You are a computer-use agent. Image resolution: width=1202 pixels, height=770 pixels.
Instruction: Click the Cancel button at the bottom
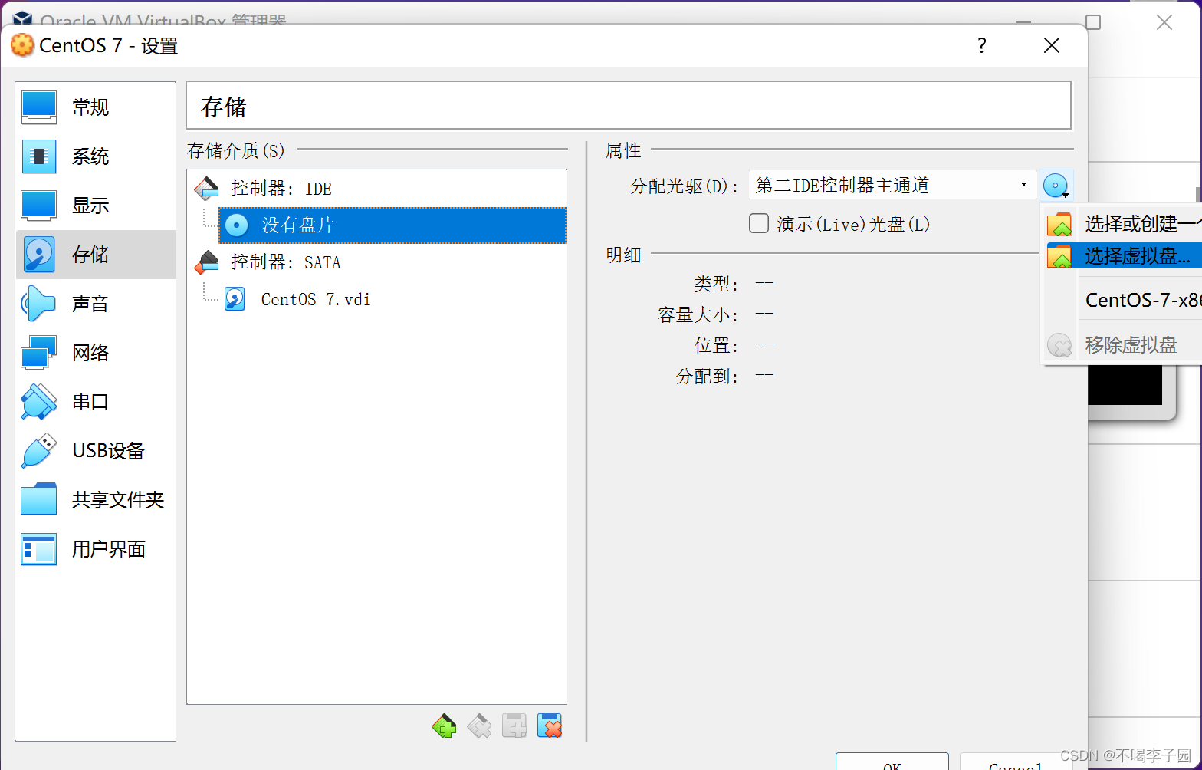coord(1016,762)
